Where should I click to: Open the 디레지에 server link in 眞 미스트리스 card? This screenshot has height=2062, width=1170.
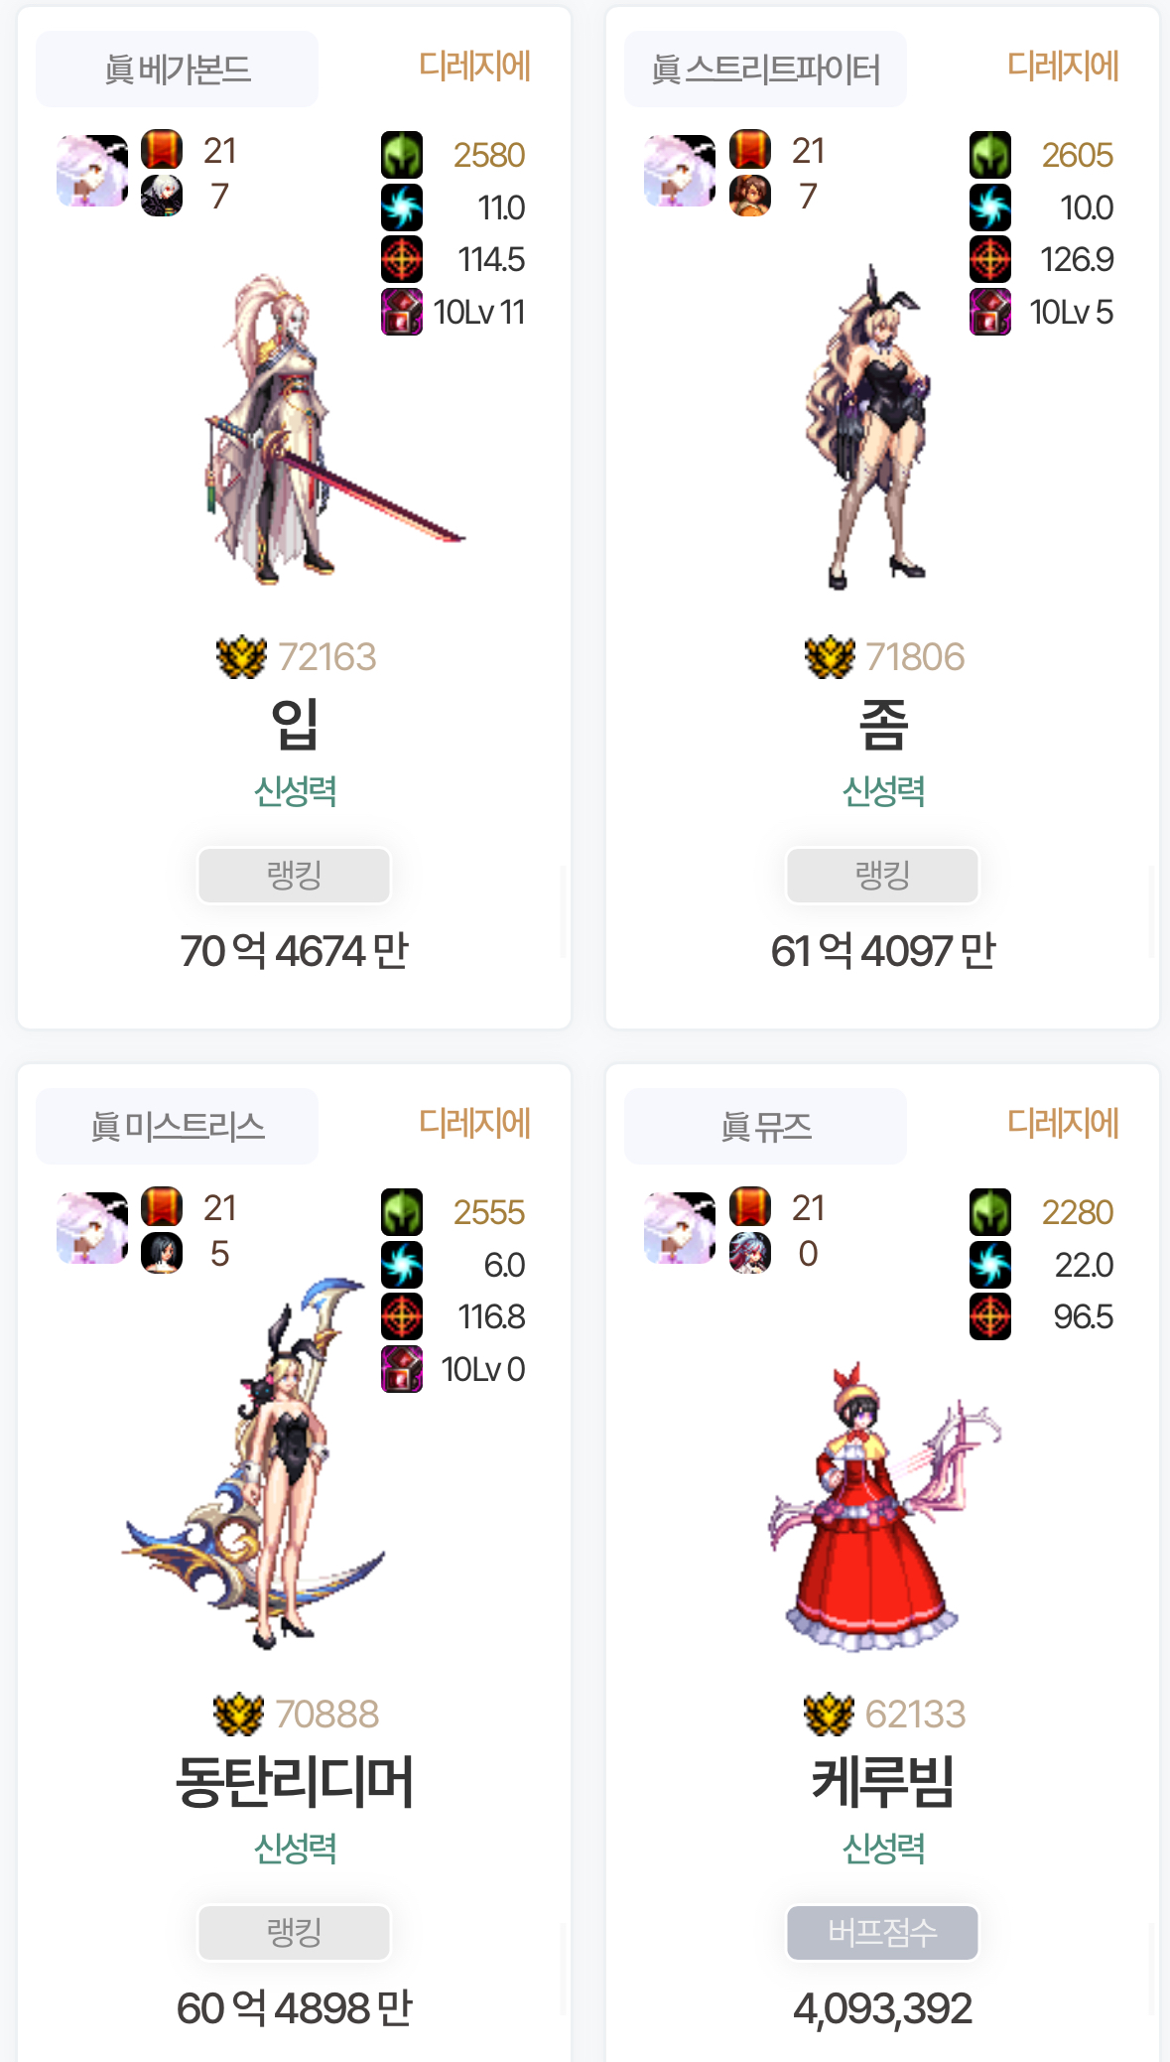(x=475, y=1123)
